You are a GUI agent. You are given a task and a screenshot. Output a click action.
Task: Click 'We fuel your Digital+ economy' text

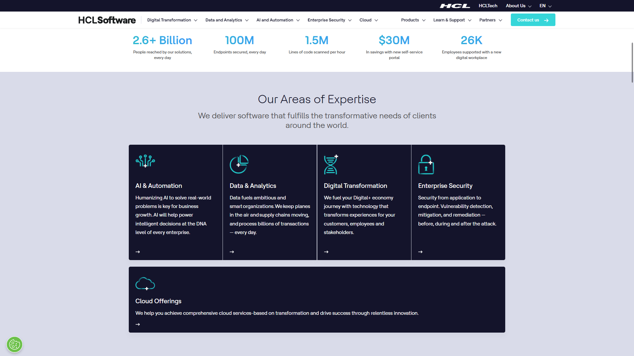360,215
